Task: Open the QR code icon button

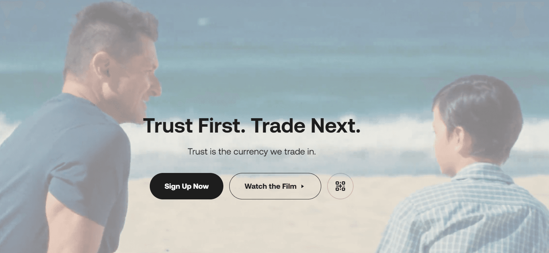Action: tap(340, 186)
